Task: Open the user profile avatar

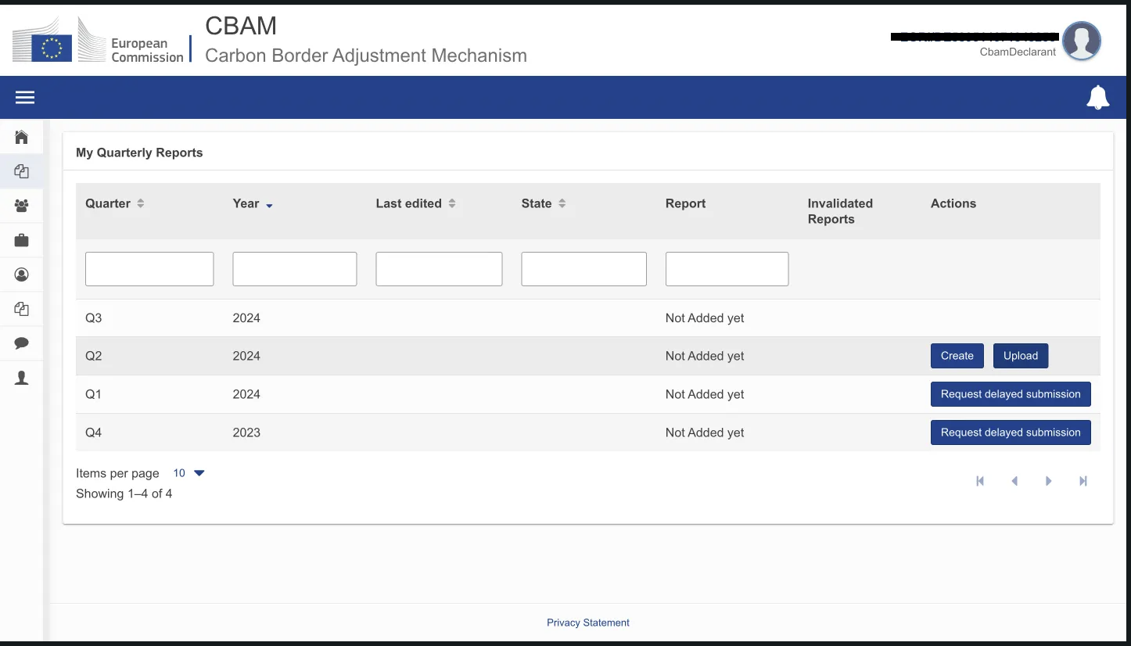Action: [x=1082, y=41]
